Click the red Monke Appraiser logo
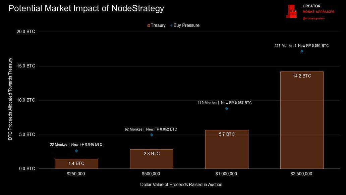 (291, 12)
